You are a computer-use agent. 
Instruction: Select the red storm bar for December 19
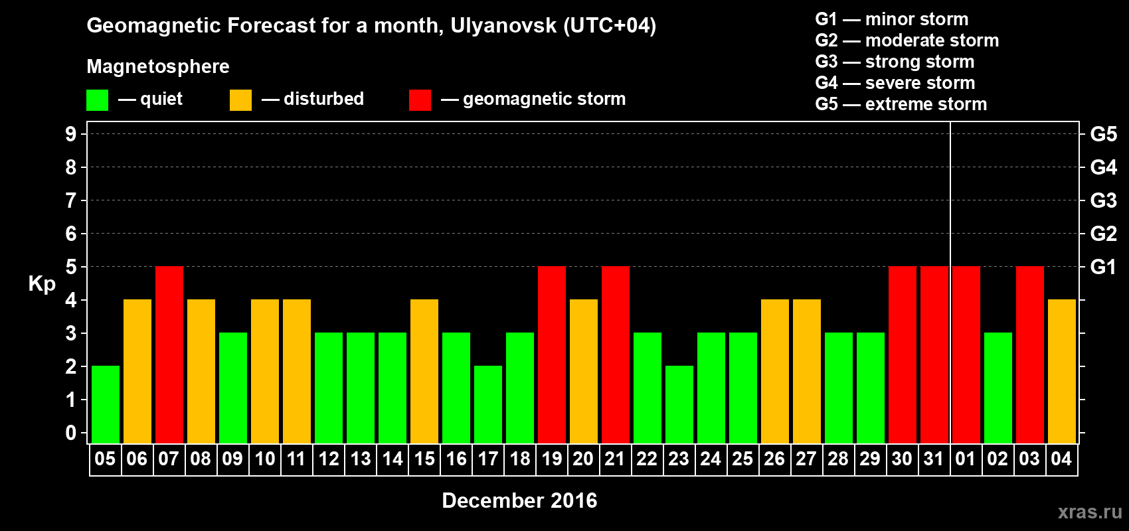point(552,354)
